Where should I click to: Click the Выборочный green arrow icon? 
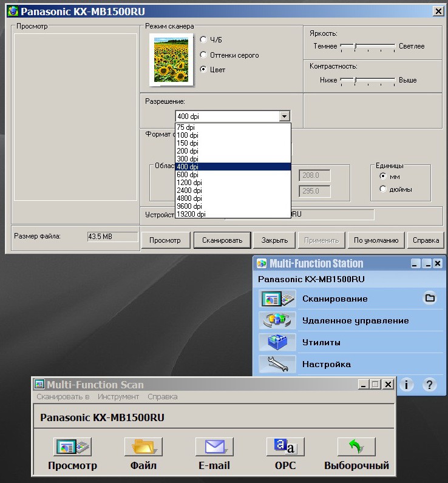[356, 447]
